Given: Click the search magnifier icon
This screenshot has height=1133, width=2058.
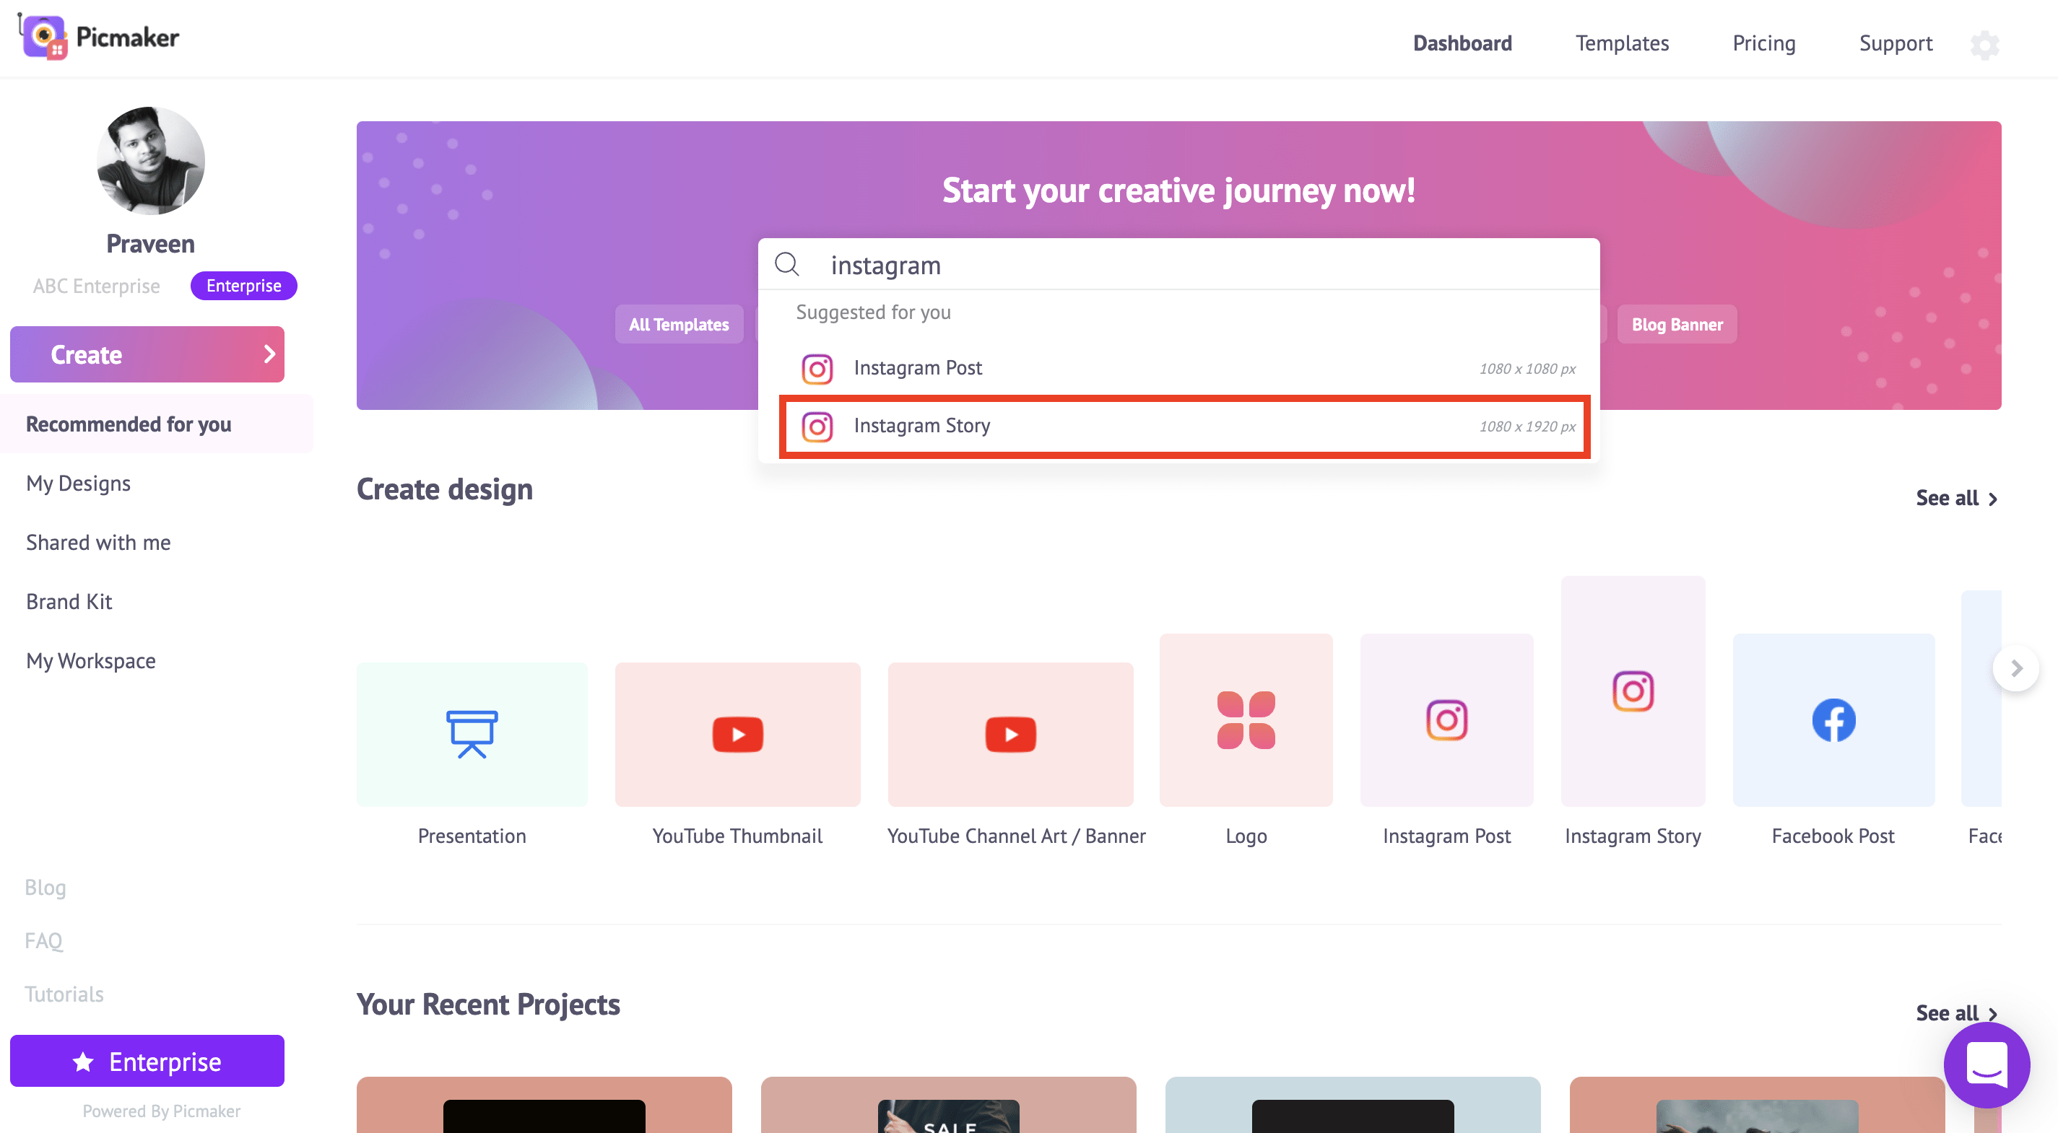Looking at the screenshot, I should (x=787, y=264).
